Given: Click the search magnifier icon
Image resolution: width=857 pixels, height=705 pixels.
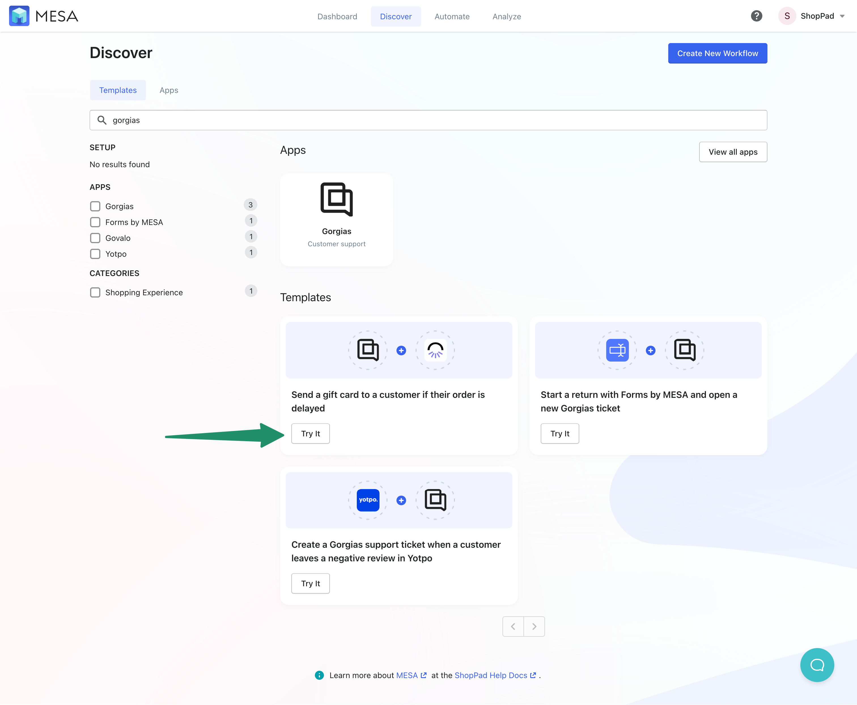Looking at the screenshot, I should (x=102, y=120).
